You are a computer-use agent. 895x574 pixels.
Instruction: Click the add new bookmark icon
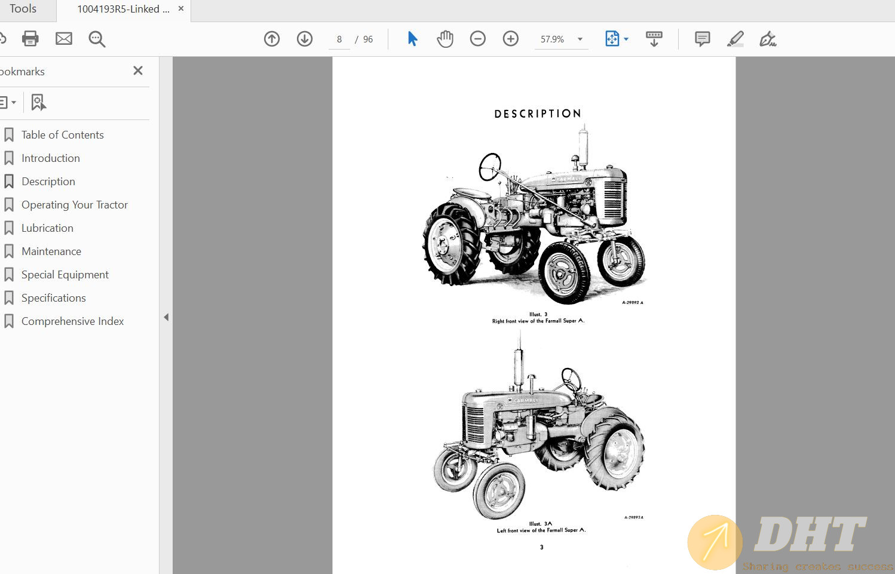coord(38,102)
